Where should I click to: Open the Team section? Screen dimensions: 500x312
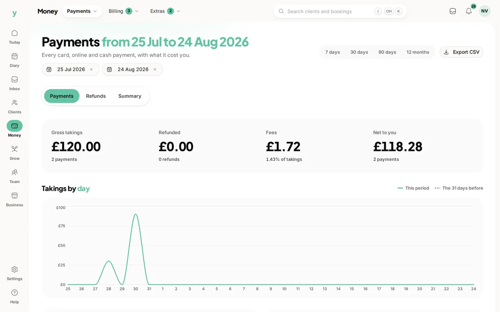15,176
